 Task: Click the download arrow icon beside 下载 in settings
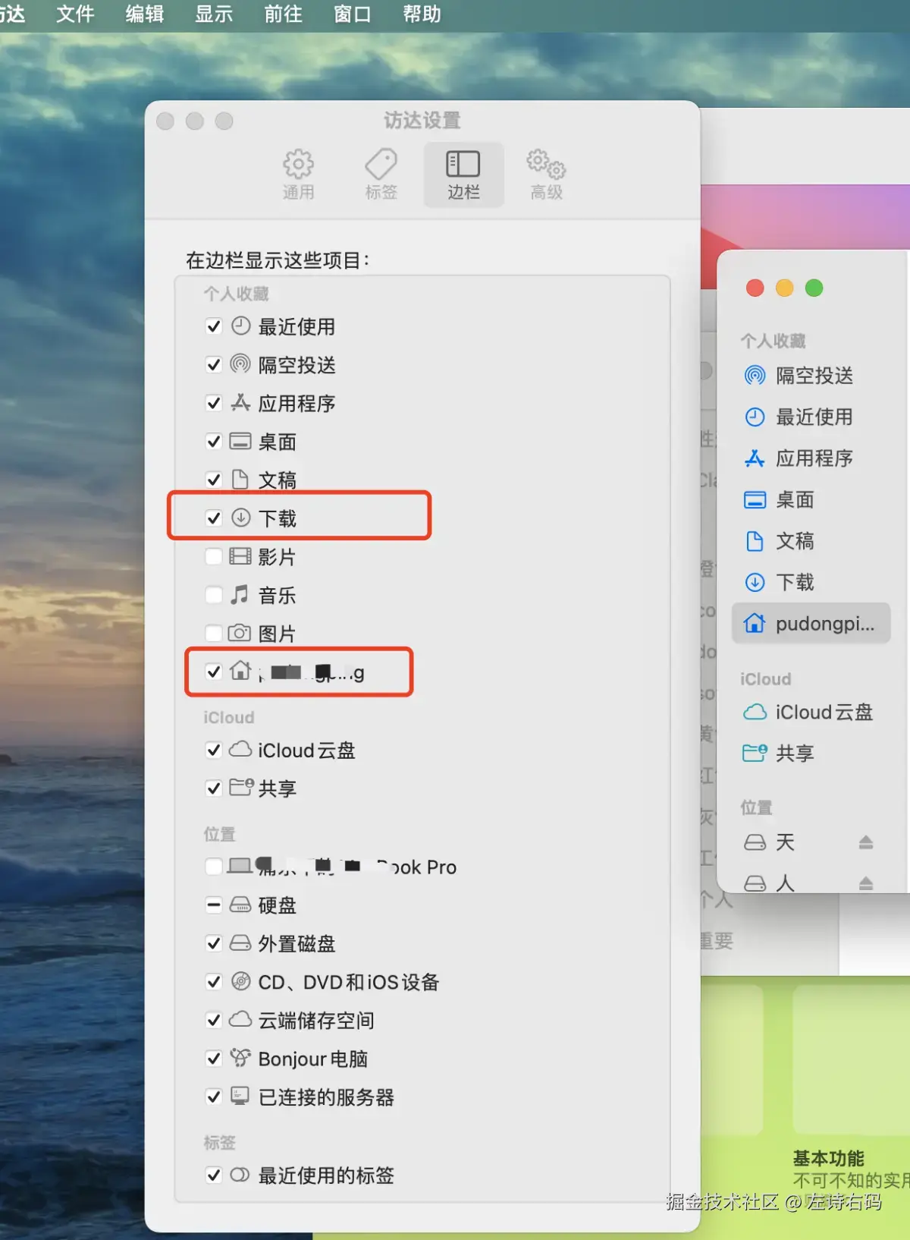tap(240, 518)
